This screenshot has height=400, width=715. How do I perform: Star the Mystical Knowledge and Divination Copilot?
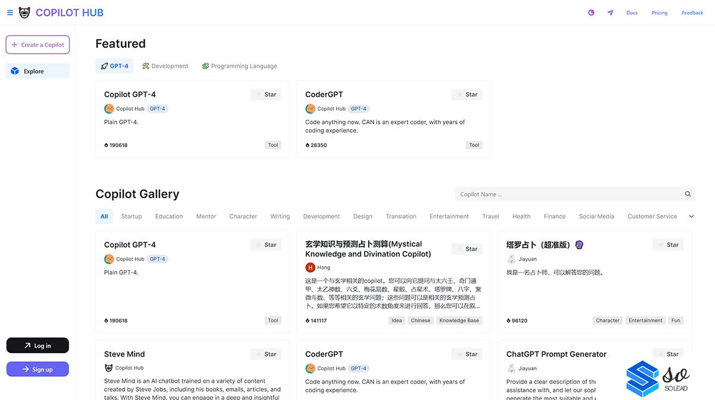467,249
